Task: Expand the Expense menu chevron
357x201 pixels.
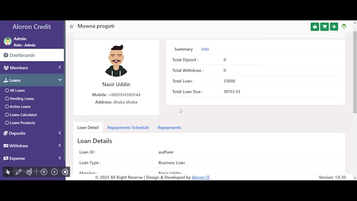Action: 60,158
